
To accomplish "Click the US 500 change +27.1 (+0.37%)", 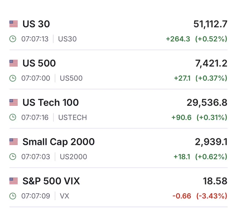I will click(200, 78).
